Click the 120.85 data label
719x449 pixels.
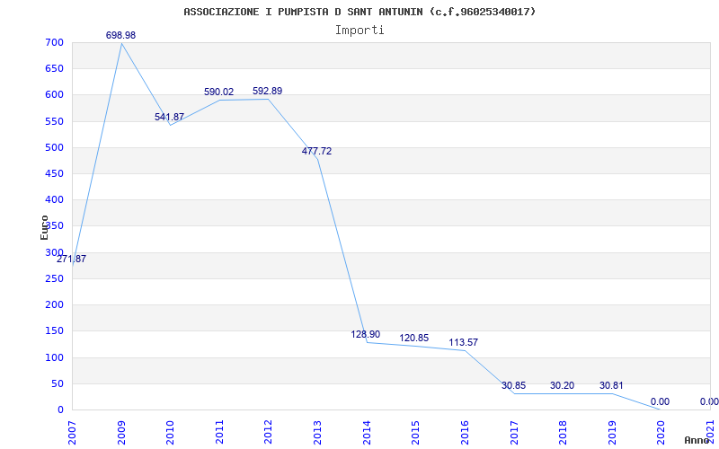(414, 339)
